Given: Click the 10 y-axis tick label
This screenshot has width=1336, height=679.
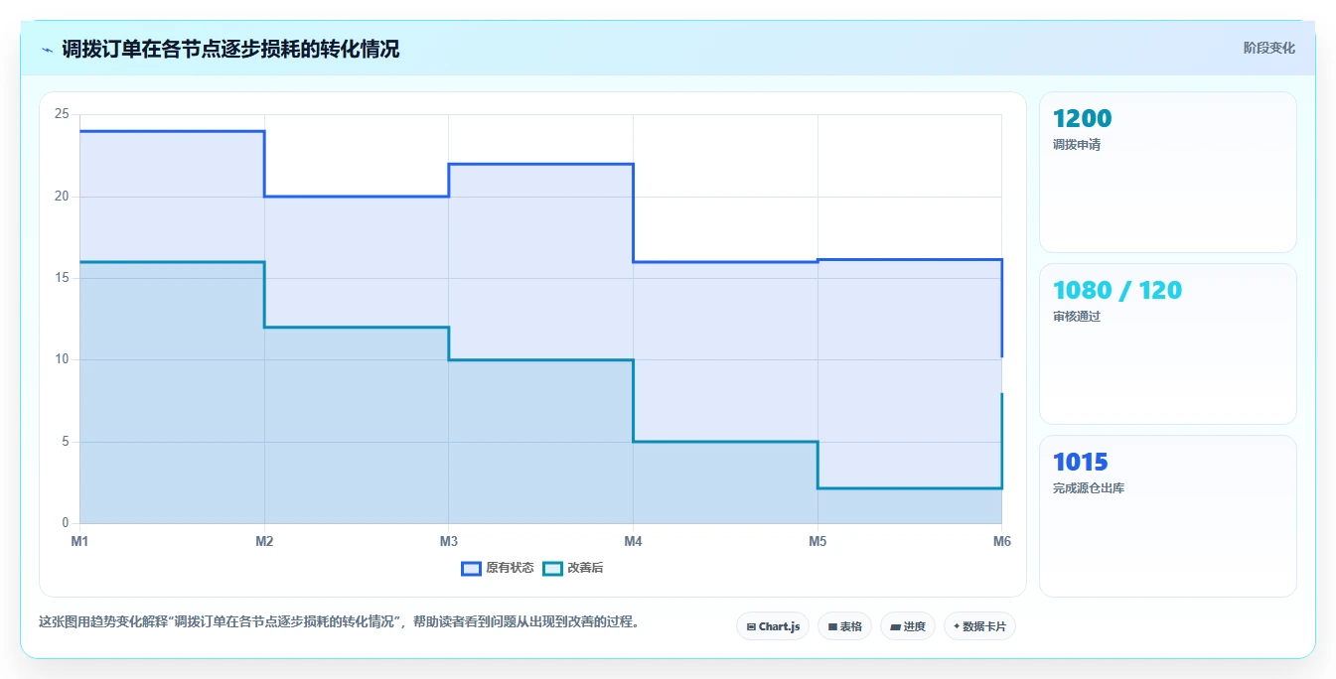Looking at the screenshot, I should pyautogui.click(x=62, y=359).
